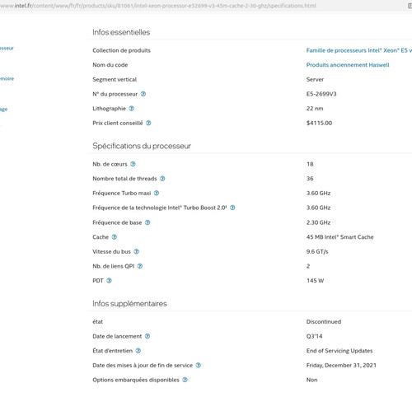Select the 36 threads value
Screen dimensions: 412x397
click(310, 179)
